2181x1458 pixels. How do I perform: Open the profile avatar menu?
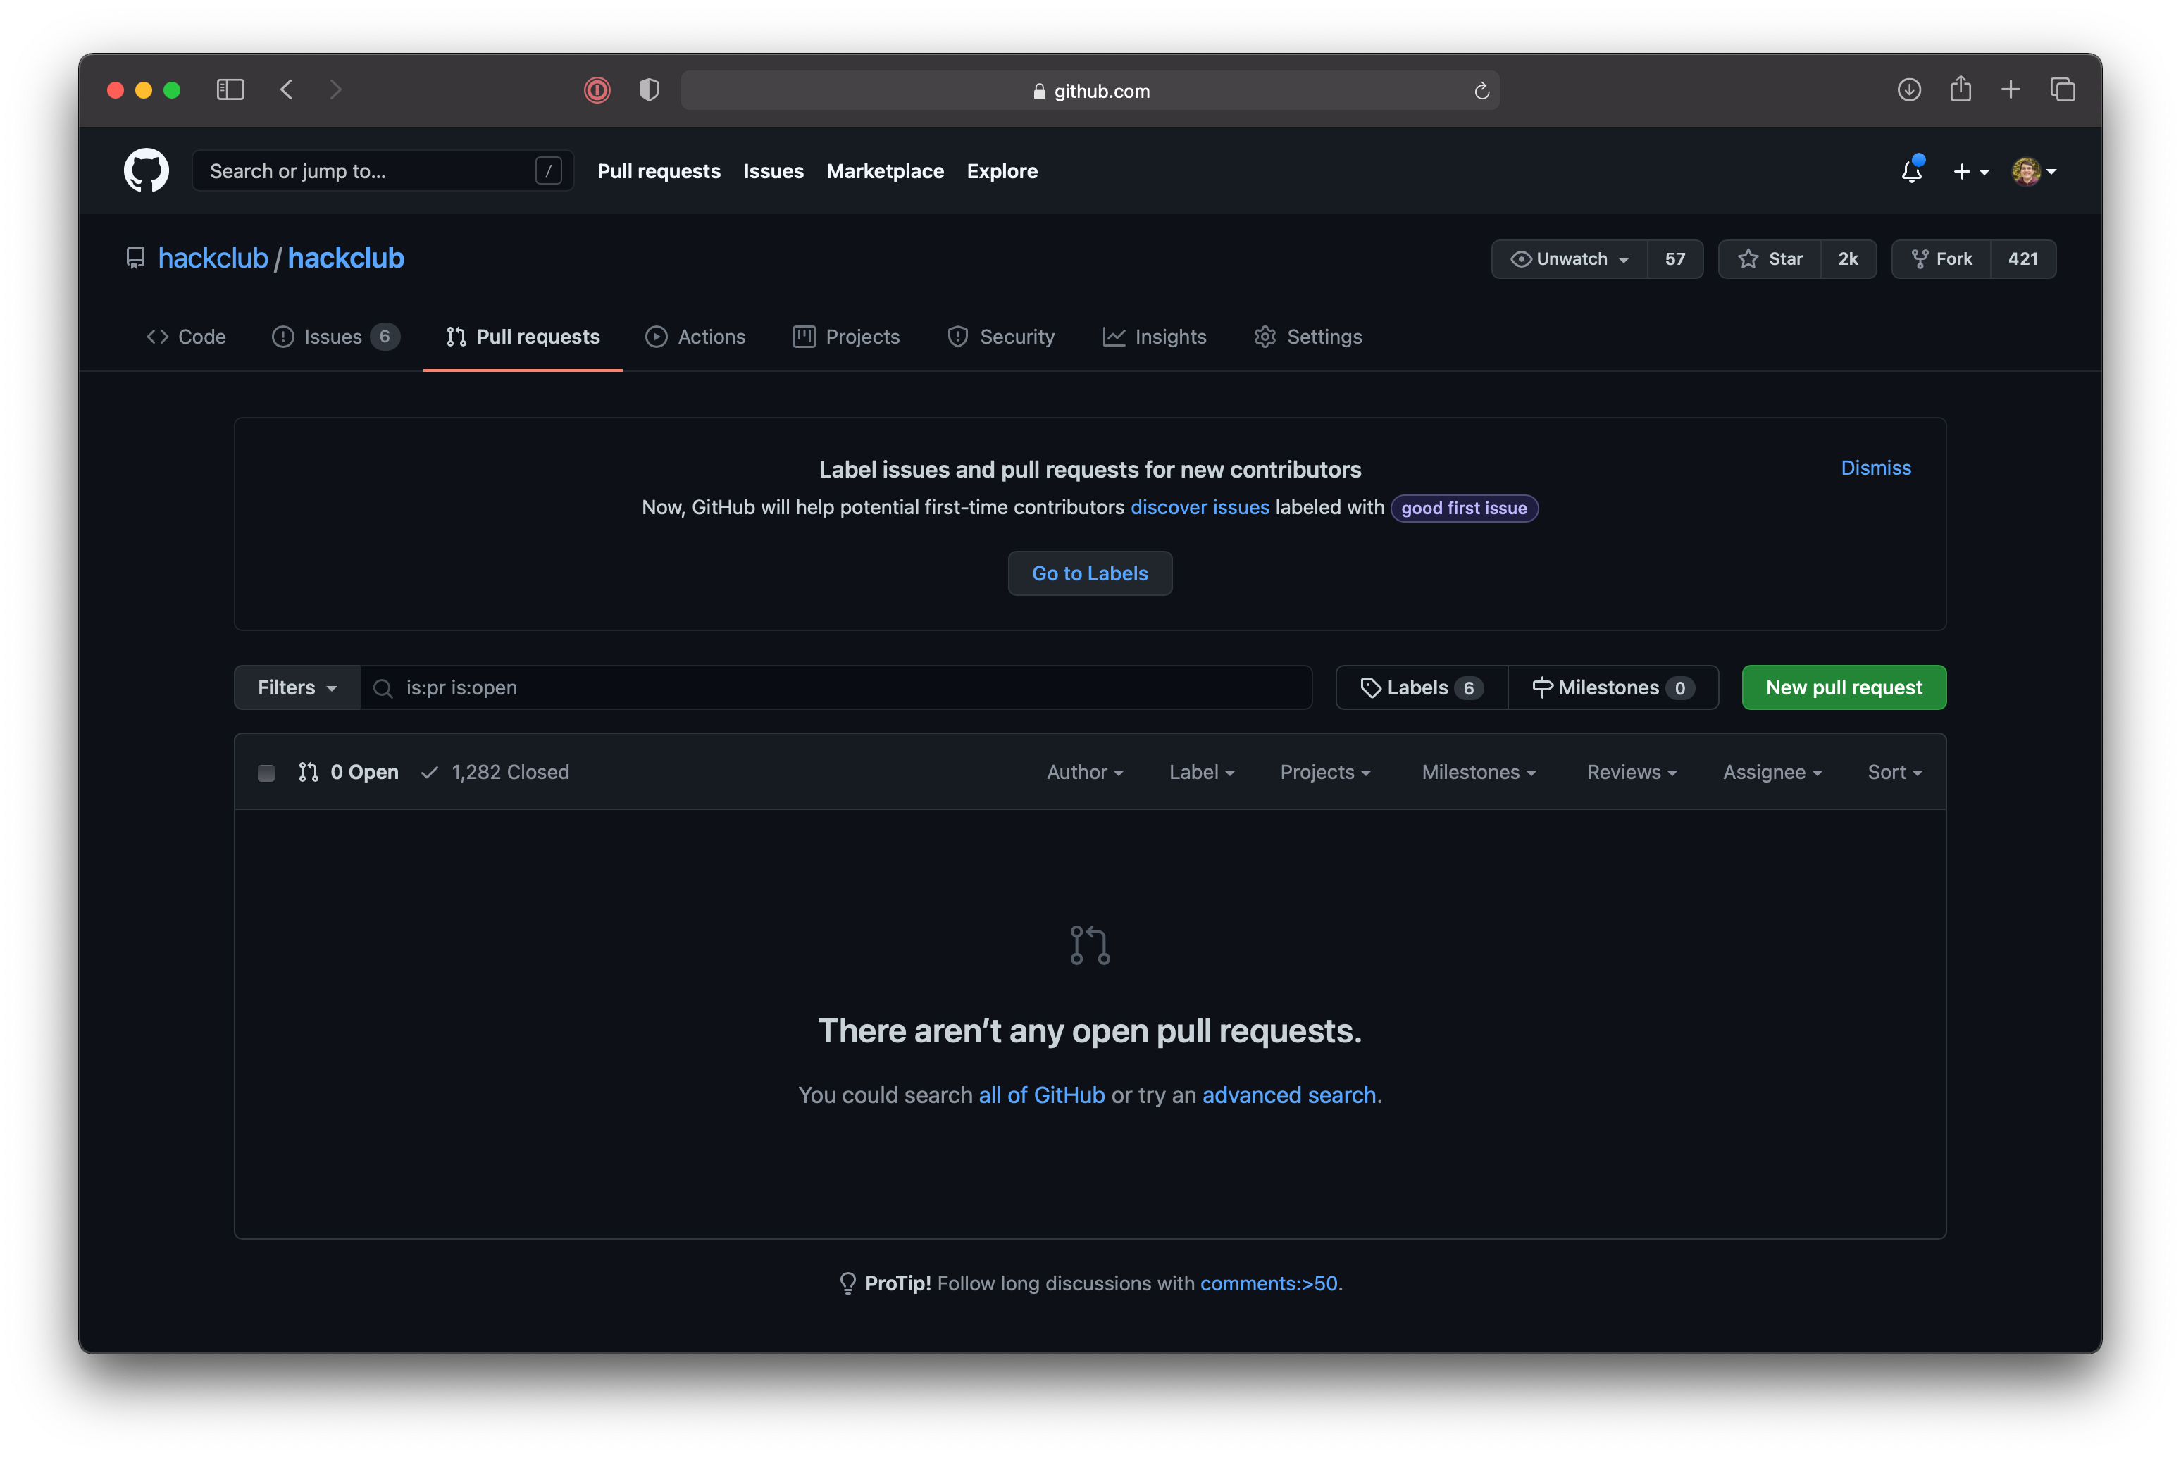(x=2034, y=171)
